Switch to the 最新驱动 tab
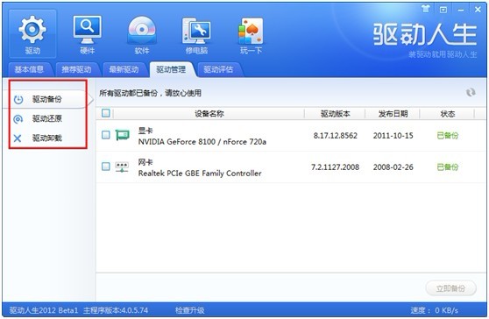This screenshot has width=489, height=319. coord(124,69)
